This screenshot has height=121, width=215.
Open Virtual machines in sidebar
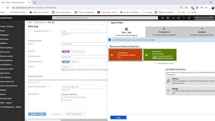coord(6,48)
